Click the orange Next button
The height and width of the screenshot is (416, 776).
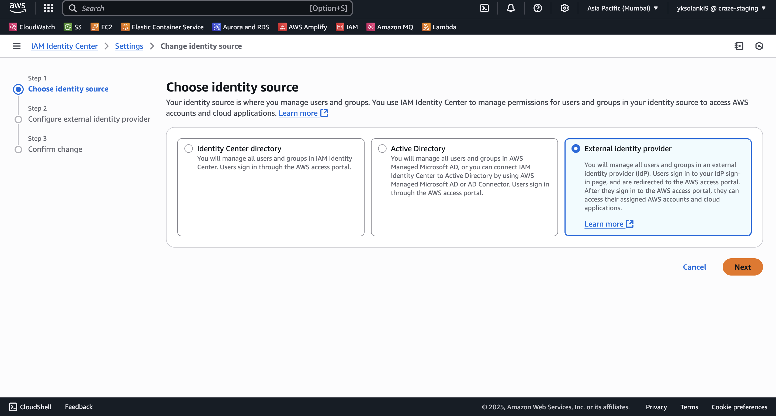pos(742,267)
